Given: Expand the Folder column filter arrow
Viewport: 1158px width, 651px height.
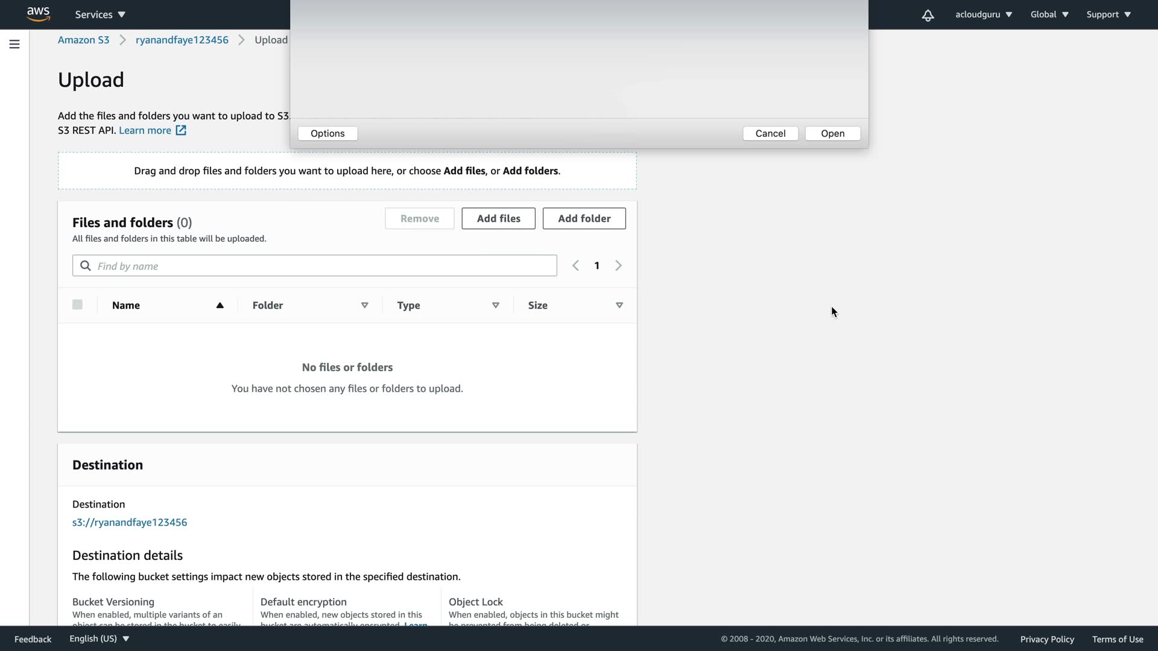Looking at the screenshot, I should coord(365,306).
